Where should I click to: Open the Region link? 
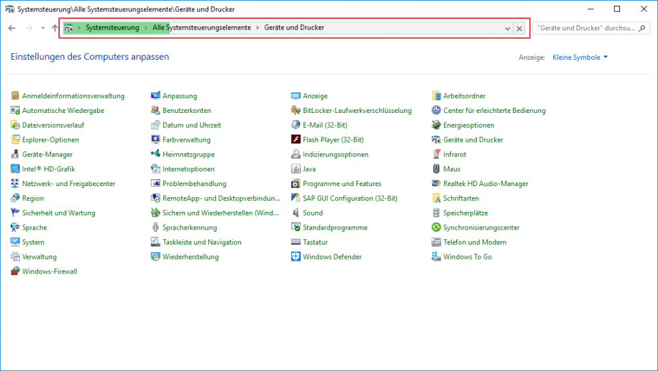point(33,198)
